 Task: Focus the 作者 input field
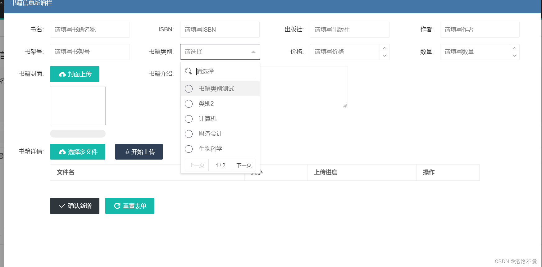click(x=480, y=29)
